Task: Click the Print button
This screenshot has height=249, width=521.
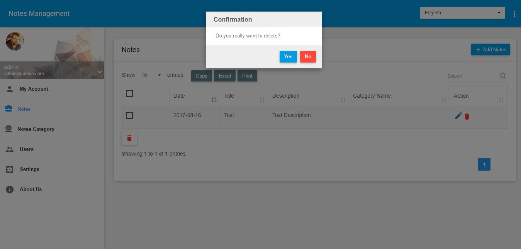Action: pyautogui.click(x=247, y=76)
